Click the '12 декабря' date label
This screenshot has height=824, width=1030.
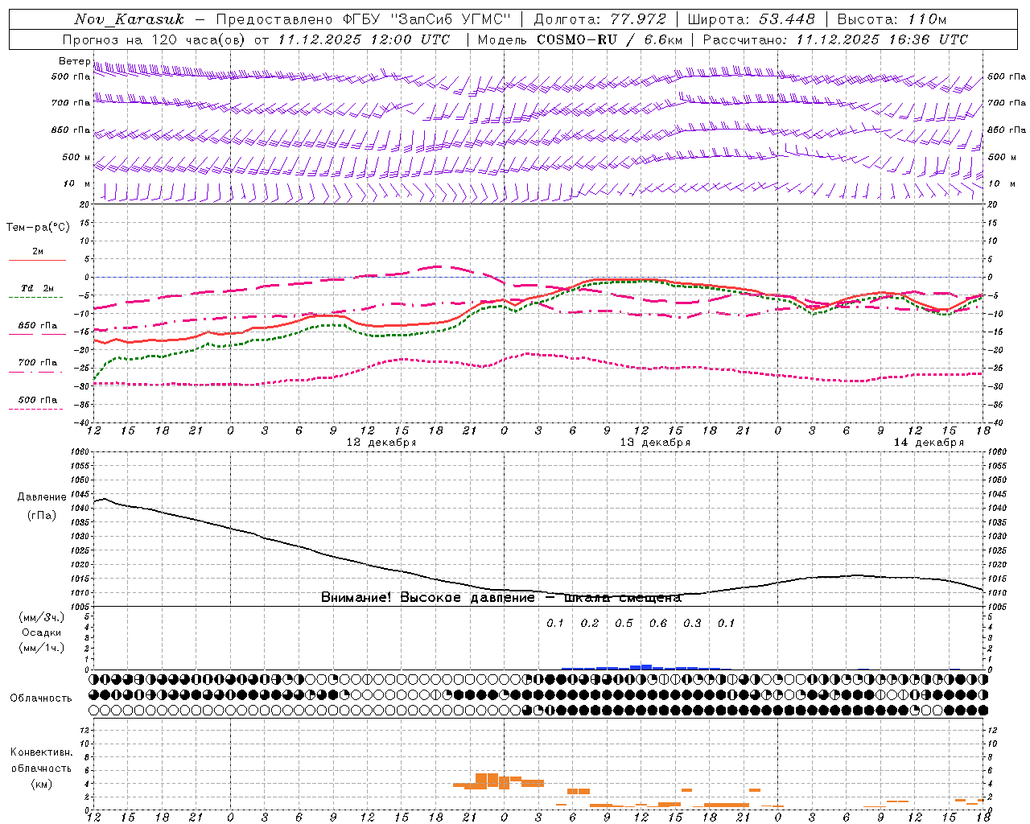[x=381, y=443]
